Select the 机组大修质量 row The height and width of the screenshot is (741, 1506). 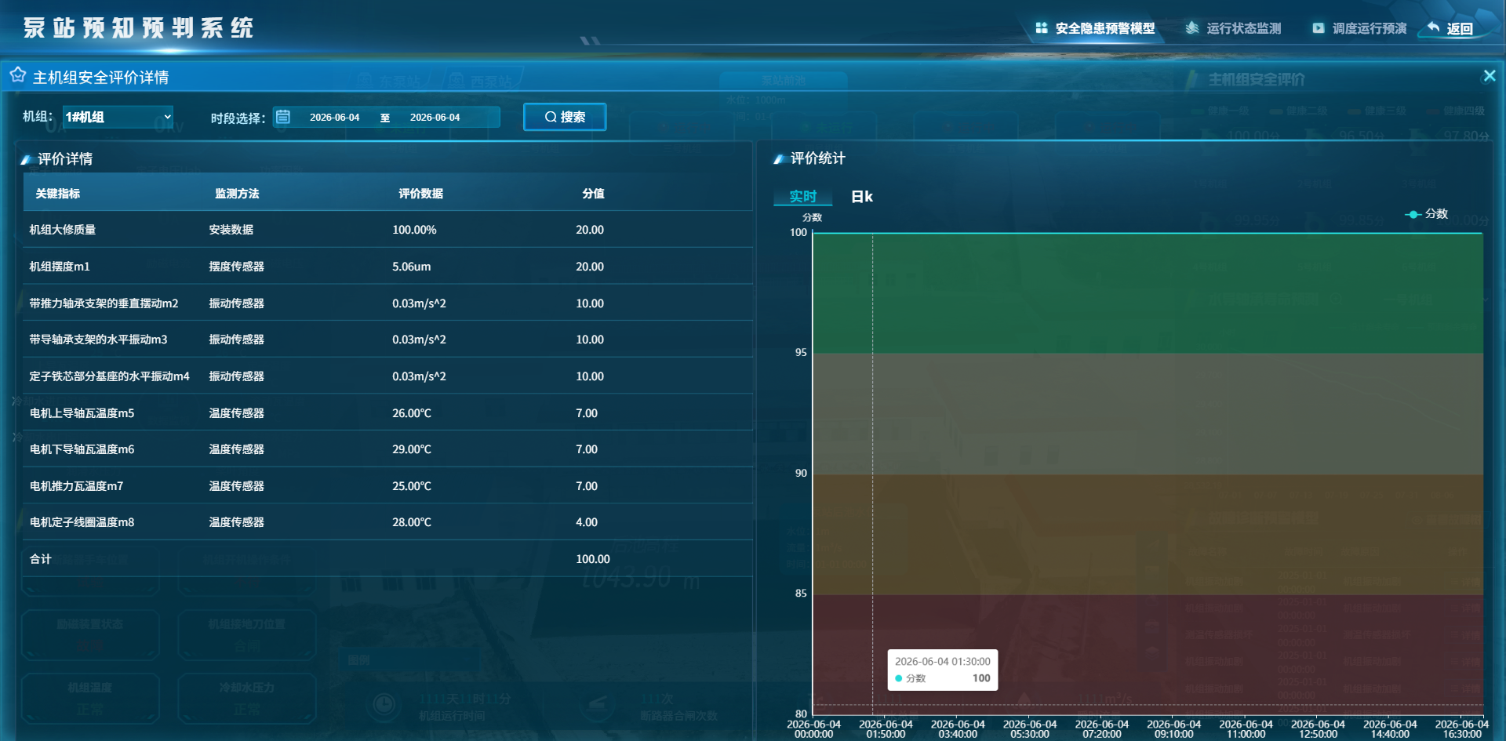point(388,230)
